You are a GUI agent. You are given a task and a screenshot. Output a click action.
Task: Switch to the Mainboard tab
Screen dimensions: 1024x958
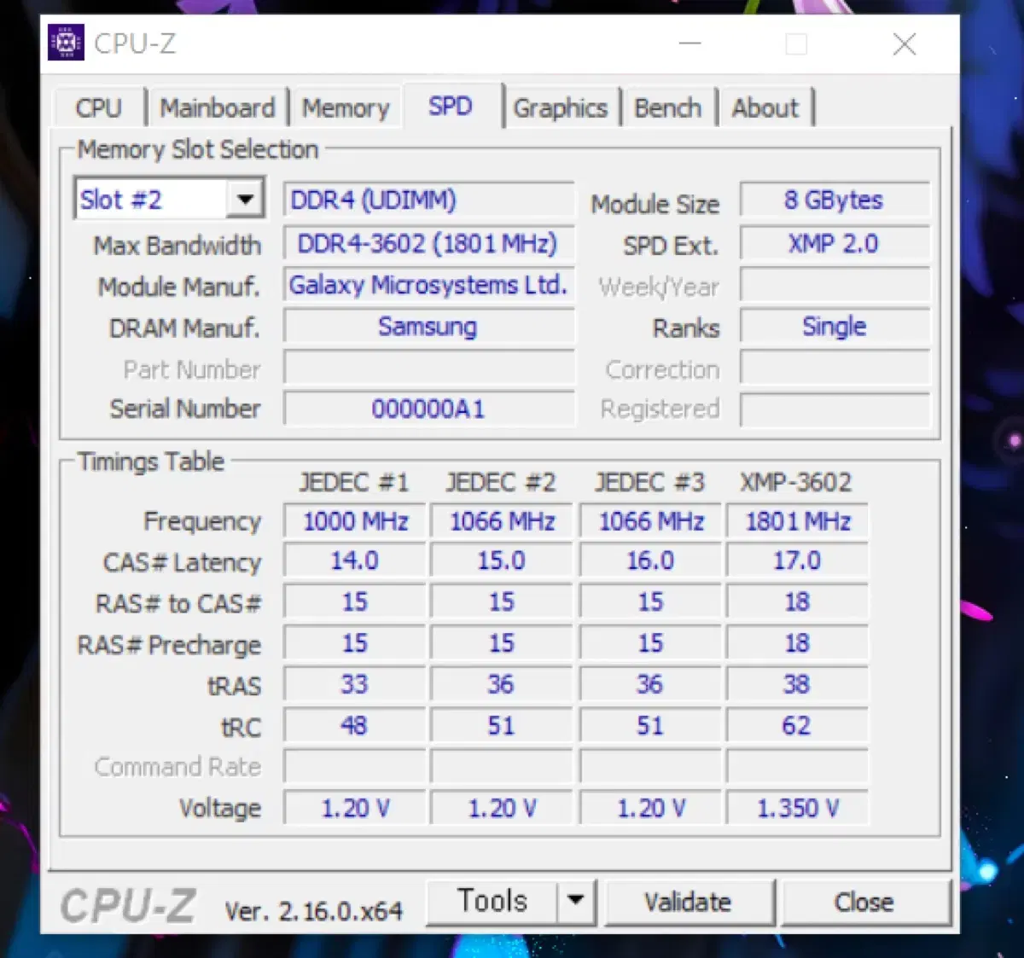(218, 108)
